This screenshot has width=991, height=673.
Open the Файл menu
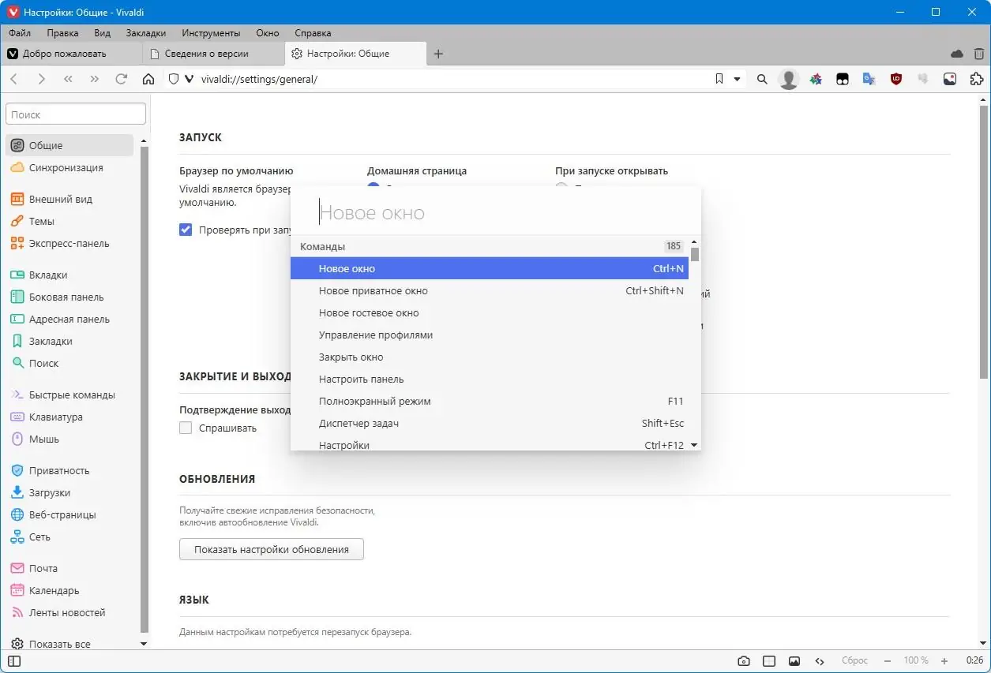click(20, 33)
